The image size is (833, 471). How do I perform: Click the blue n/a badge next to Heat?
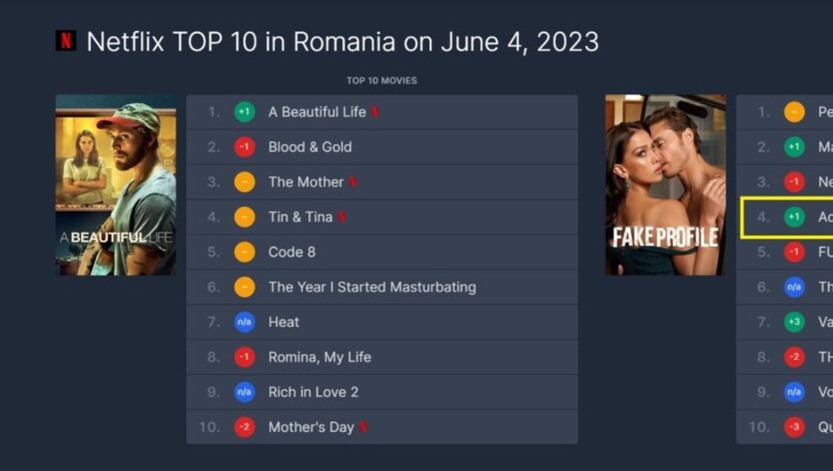coord(245,322)
